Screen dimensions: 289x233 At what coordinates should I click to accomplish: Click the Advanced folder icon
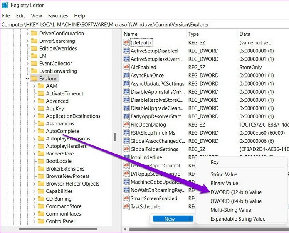pyautogui.click(x=41, y=101)
